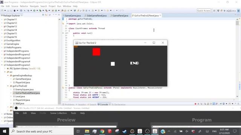This screenshot has width=241, height=135.
Task: Select IndependentPrograms3 project
Action: 18,58
